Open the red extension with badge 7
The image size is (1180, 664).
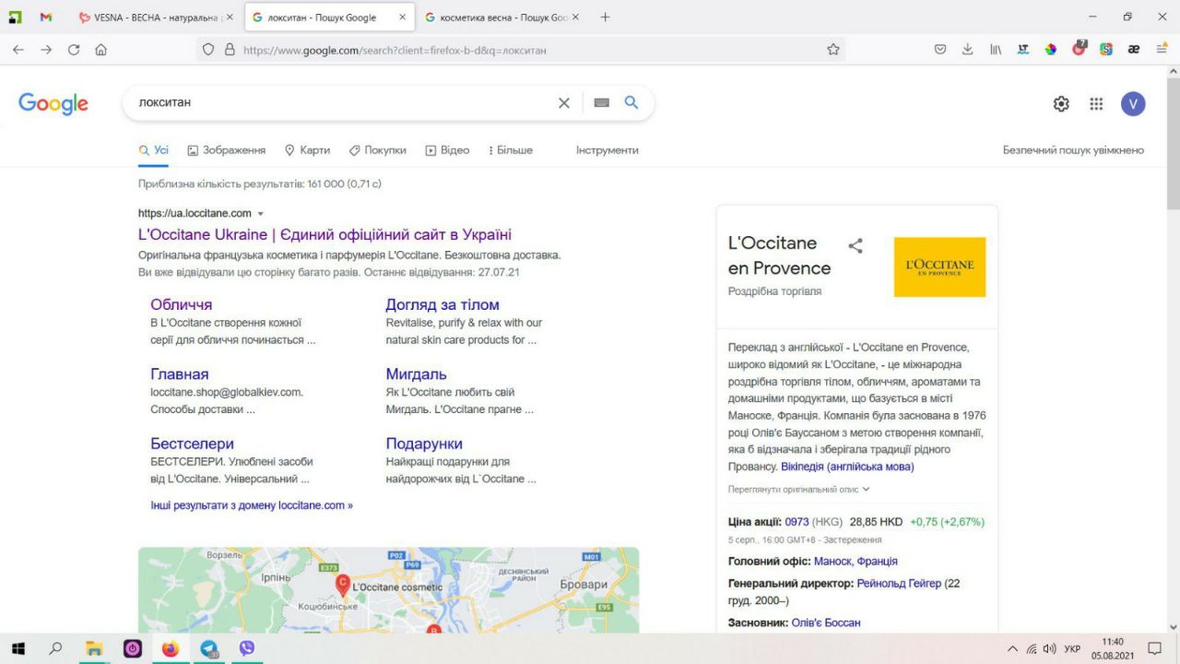click(x=1079, y=49)
